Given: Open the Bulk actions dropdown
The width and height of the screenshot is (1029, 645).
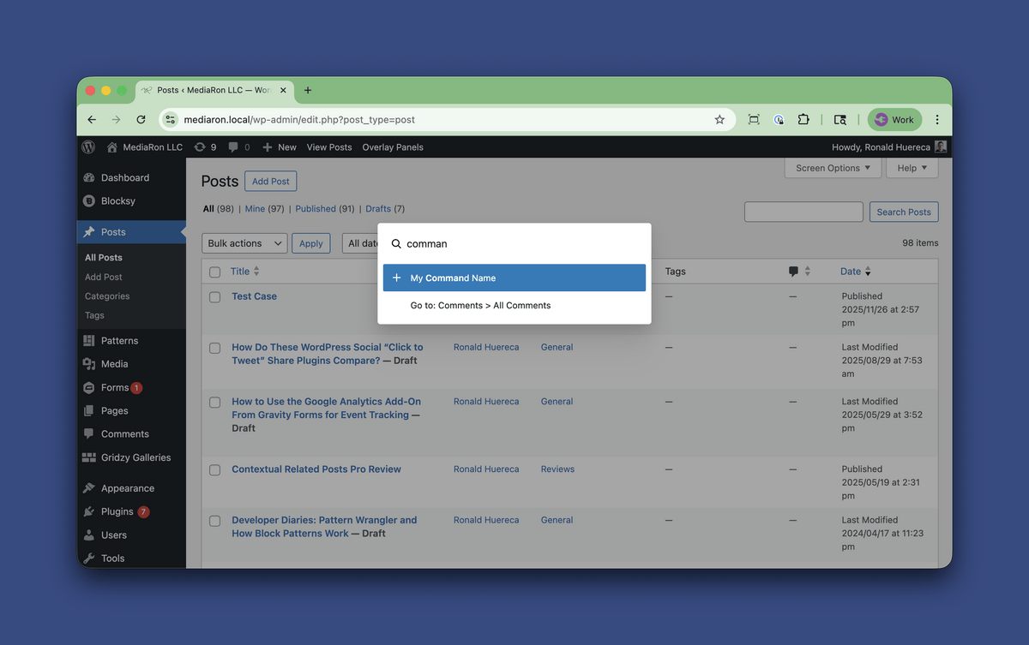Looking at the screenshot, I should [244, 243].
